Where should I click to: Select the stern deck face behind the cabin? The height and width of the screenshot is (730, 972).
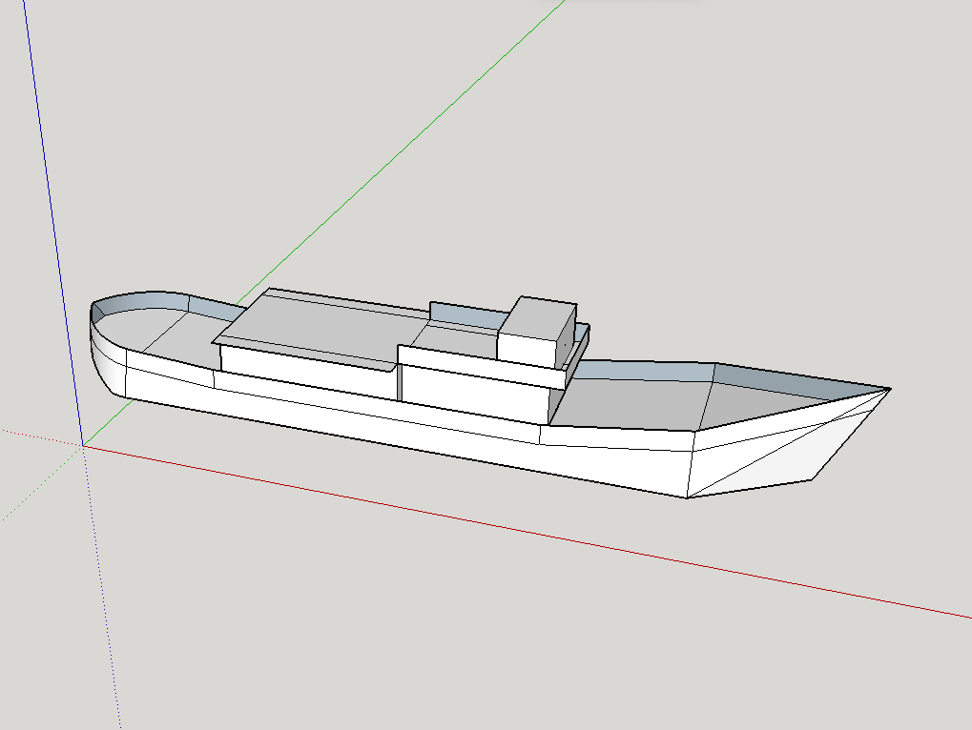pyautogui.click(x=176, y=332)
